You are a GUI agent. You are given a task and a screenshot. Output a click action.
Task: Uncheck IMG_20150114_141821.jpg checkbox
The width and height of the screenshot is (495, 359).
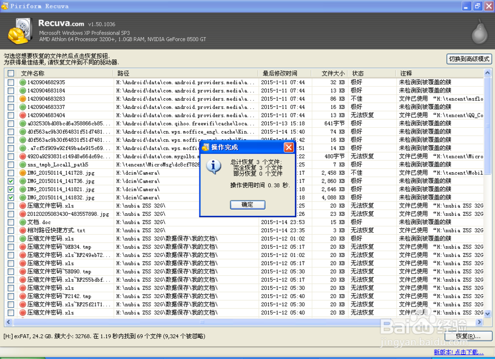coord(11,189)
